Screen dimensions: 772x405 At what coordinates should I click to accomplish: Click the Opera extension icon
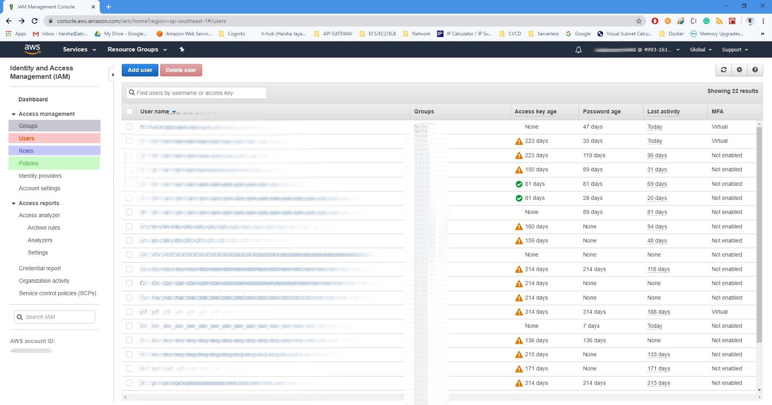pyautogui.click(x=655, y=21)
